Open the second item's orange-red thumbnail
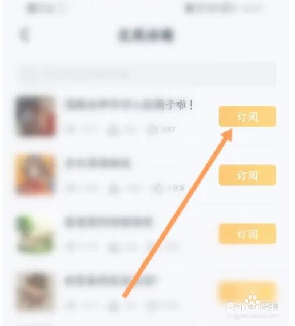This screenshot has width=295, height=326. [x=36, y=175]
